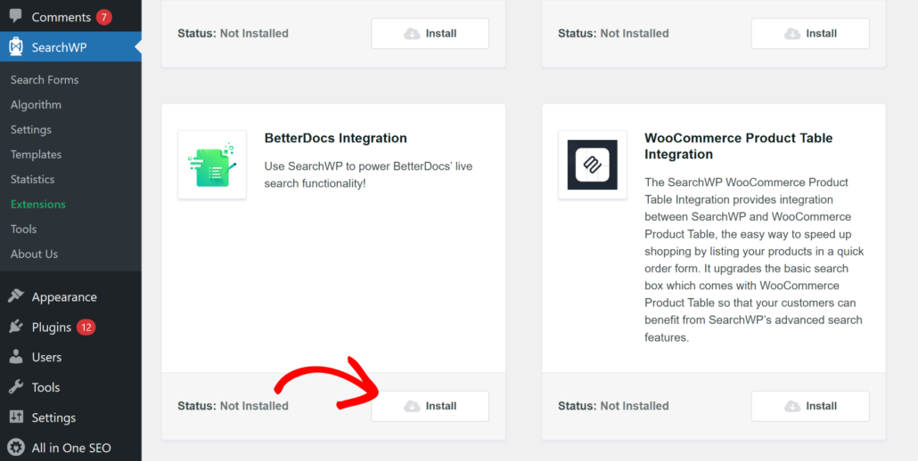The image size is (918, 461).
Task: Click Install in the top-right extension card
Action: [x=810, y=33]
